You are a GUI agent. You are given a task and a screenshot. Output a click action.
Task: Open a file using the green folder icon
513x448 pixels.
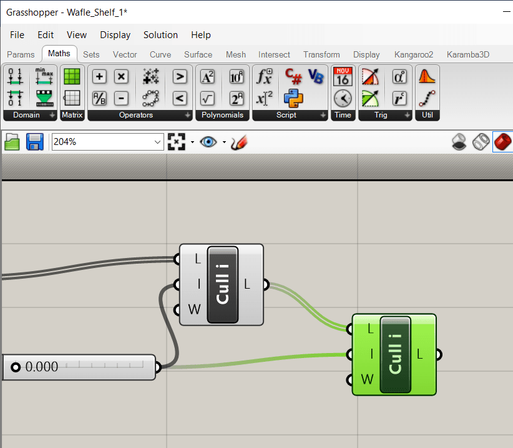pos(12,142)
